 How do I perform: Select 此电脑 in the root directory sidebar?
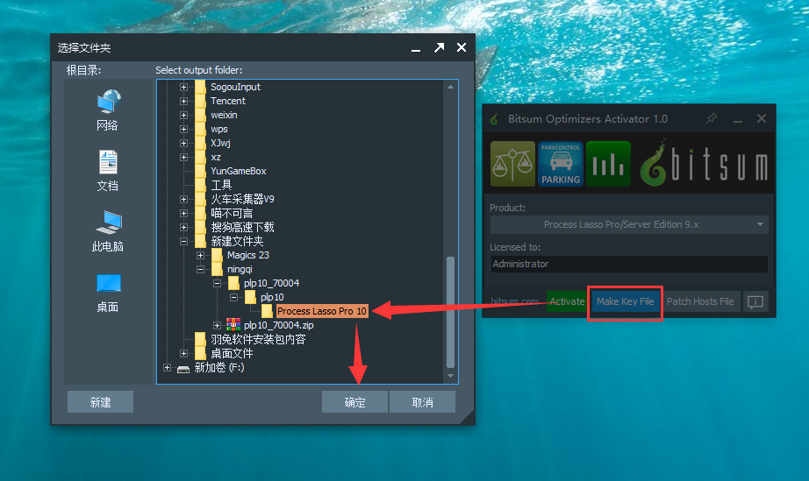coord(107,230)
